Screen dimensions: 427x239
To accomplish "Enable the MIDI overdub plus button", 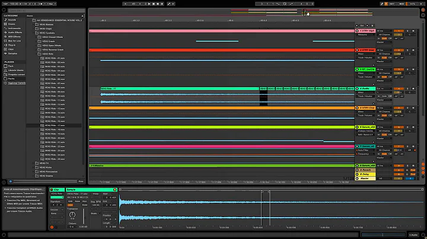I will 162,4.
